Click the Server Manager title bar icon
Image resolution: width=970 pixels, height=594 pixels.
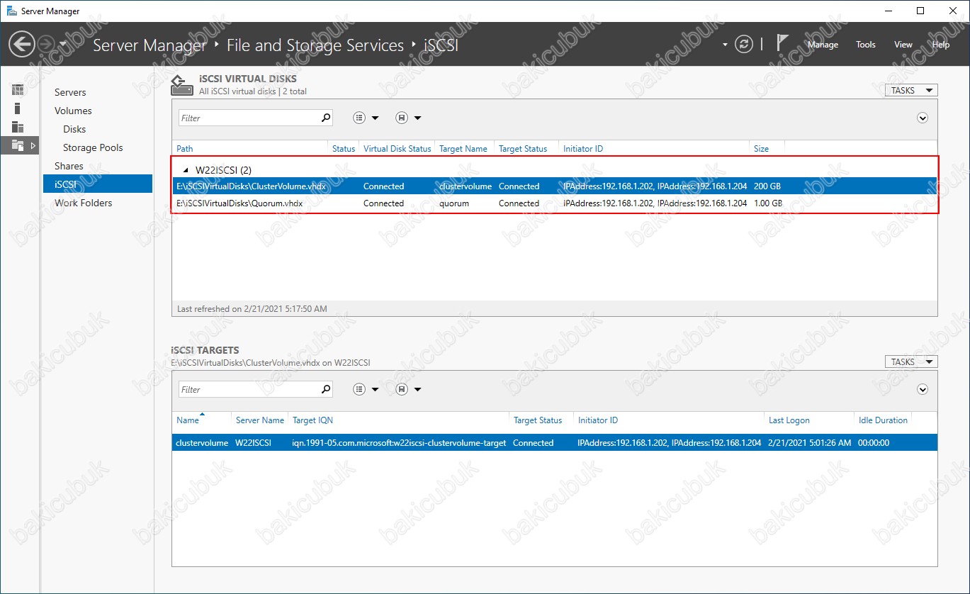coord(11,11)
